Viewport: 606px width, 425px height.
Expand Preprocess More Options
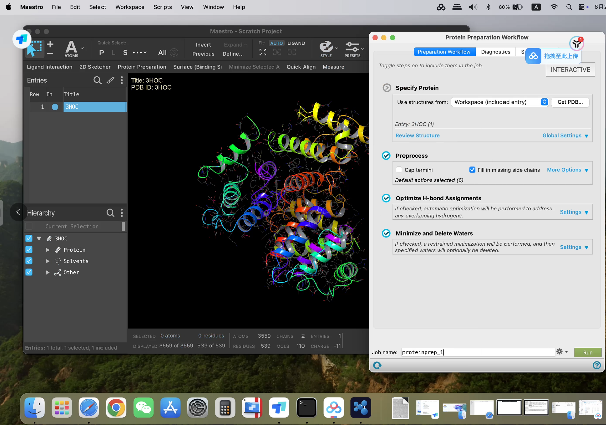click(x=568, y=170)
